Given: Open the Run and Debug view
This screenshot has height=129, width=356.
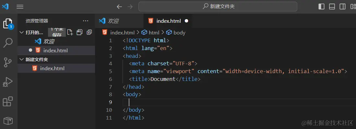Looking at the screenshot, I should (8, 82).
